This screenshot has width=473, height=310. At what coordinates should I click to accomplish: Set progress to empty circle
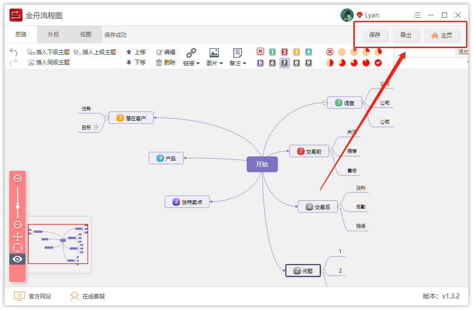(x=342, y=52)
